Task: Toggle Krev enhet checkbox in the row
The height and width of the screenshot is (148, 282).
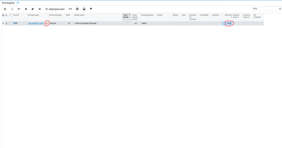Action: pyautogui.click(x=127, y=23)
